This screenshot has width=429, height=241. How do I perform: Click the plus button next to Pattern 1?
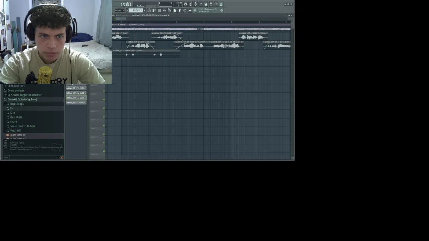pos(144,10)
